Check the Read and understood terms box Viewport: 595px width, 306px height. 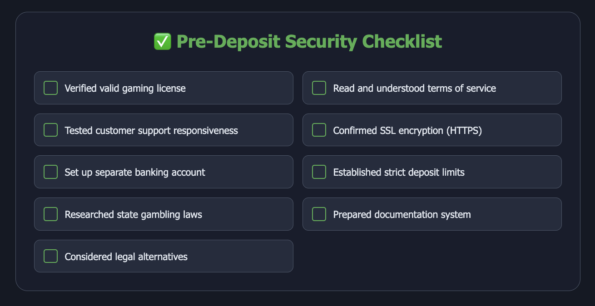[x=319, y=88]
